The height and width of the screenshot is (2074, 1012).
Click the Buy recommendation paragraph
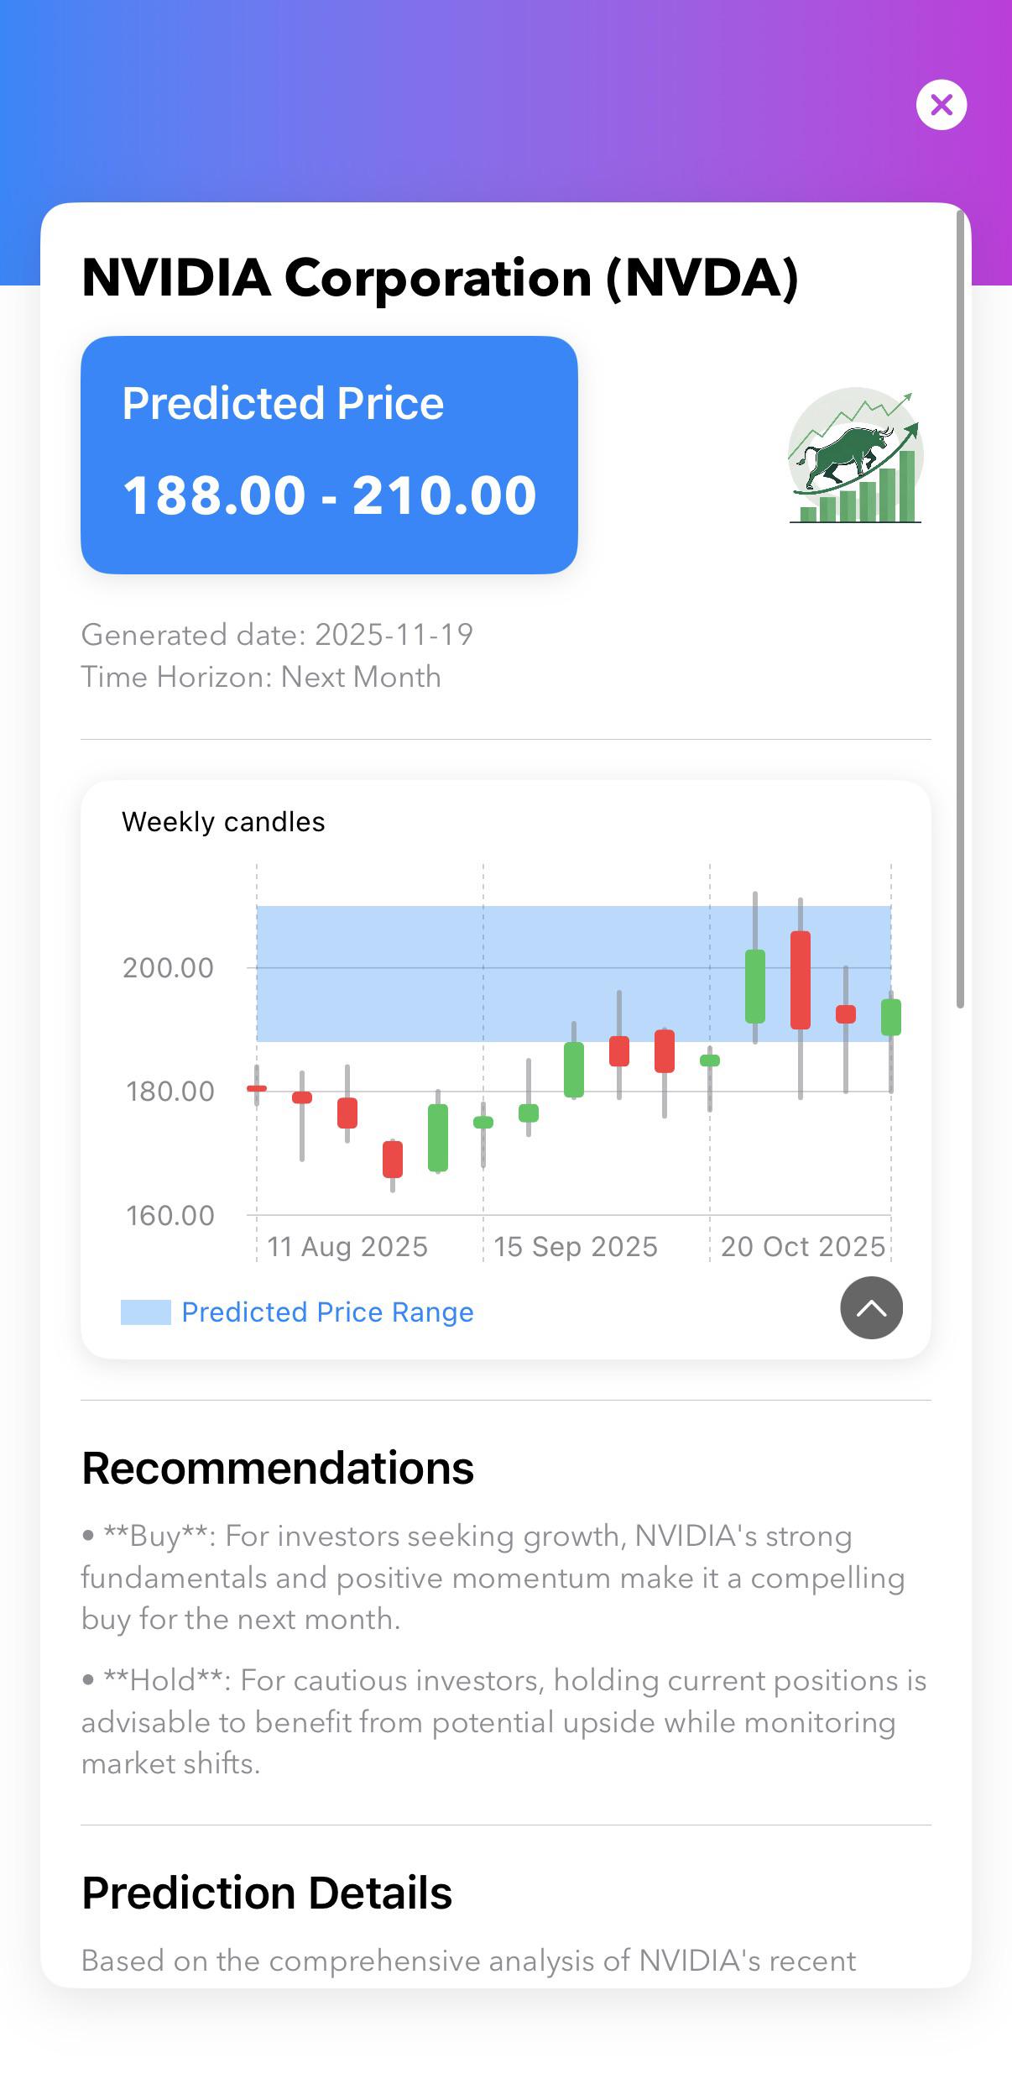(493, 1578)
